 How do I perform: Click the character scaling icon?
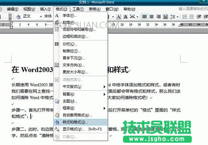point(132,17)
